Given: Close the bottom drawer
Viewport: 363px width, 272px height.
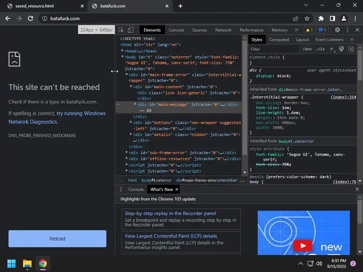Looking at the screenshot, I should click(357, 189).
